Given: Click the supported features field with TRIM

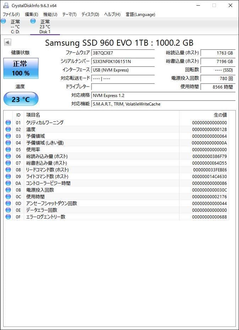Looking at the screenshot, I should (163, 104).
